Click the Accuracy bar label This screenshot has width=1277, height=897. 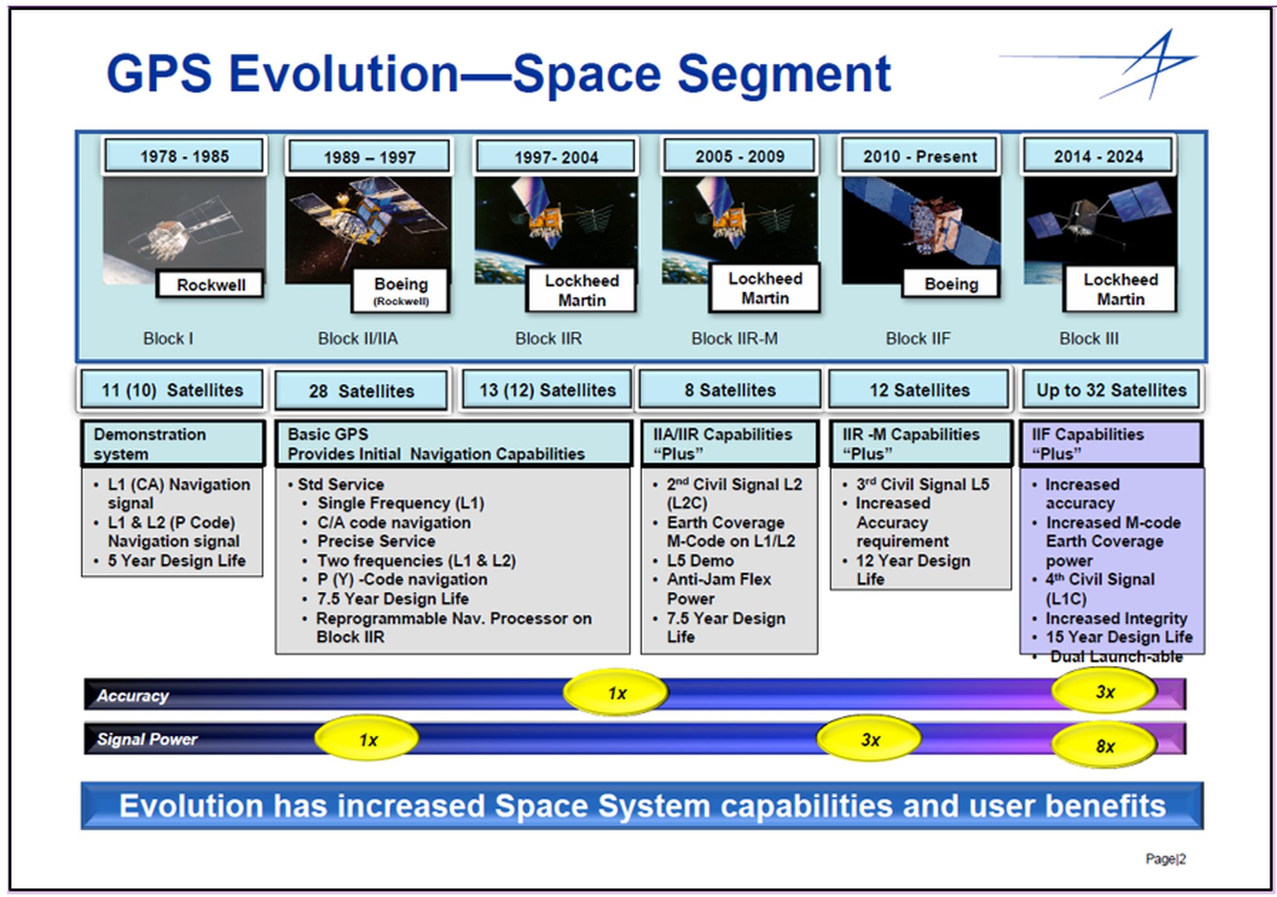132,695
